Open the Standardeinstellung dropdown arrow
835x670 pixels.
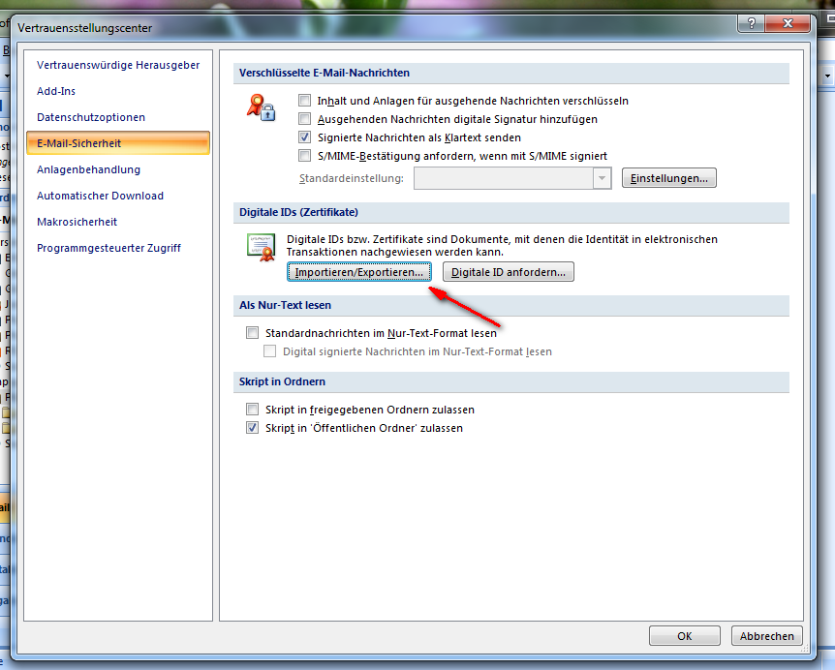602,178
